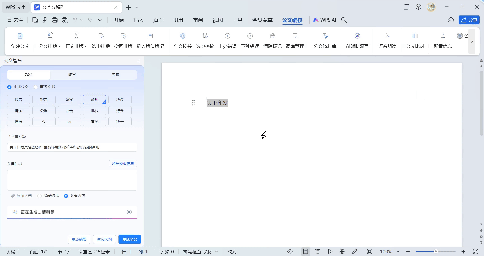Click the paragraph drag handle dots icon
484x256 pixels.
coord(193,103)
